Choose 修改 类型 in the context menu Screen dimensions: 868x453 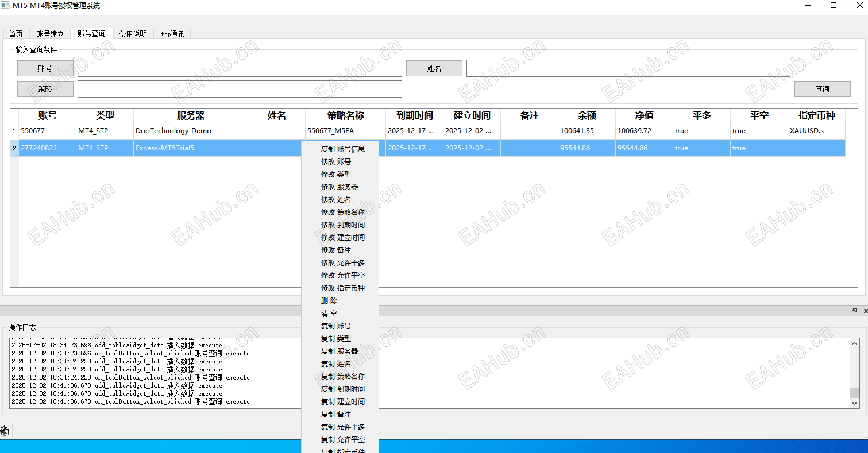[x=340, y=174]
